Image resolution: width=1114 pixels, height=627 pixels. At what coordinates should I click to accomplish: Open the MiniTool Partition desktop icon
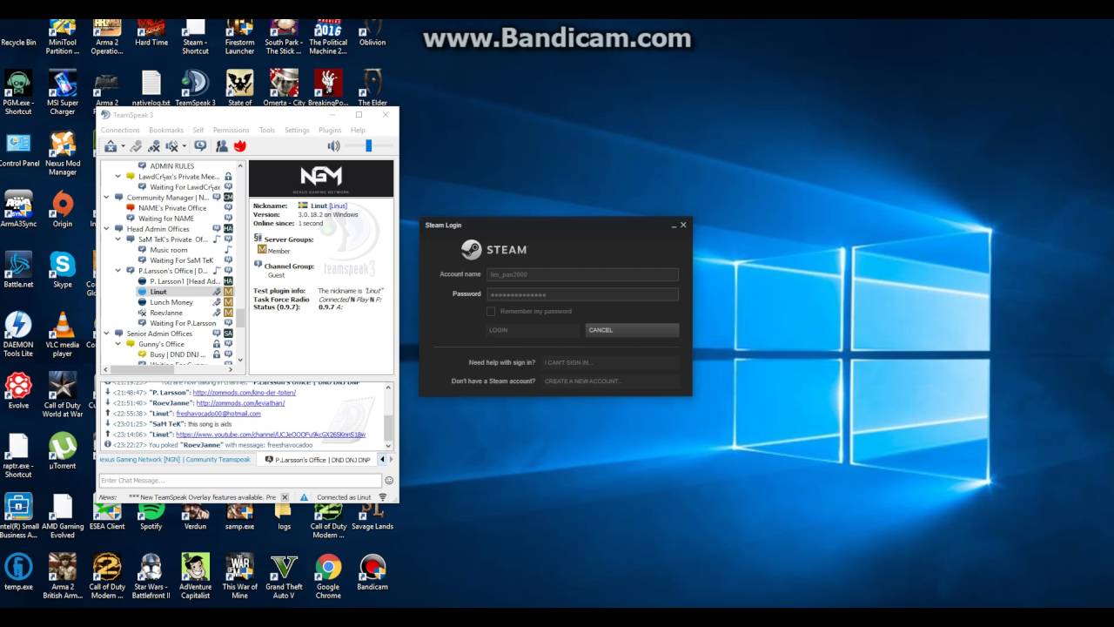(63, 37)
